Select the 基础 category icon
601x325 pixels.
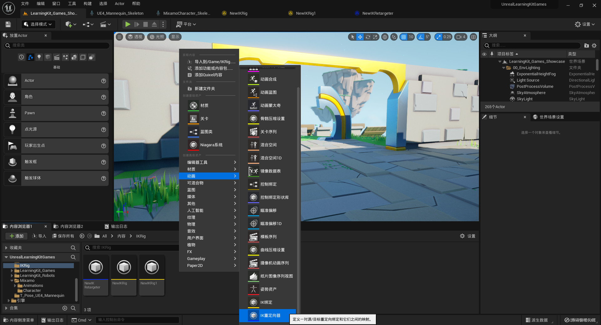30,57
